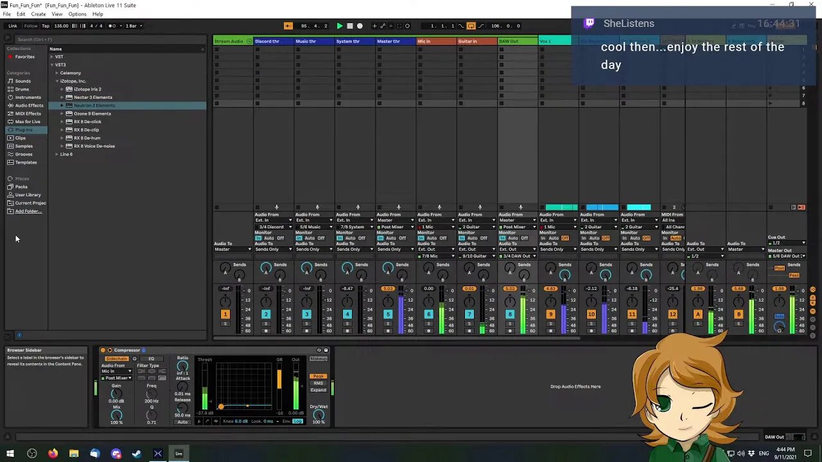Expand Neutron 3 Elements plugin entry
This screenshot has height=462, width=822.
(62, 105)
